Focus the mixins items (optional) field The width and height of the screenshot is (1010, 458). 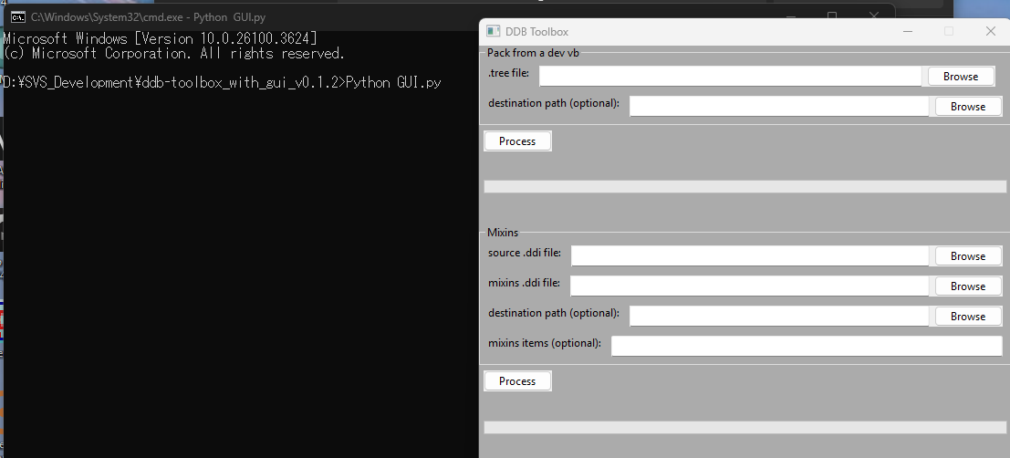[x=807, y=346]
